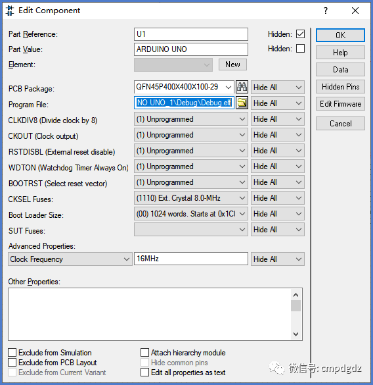373x385 pixels.
Task: Toggle the Hidden checkbox for Part Value
Action: pyautogui.click(x=300, y=49)
